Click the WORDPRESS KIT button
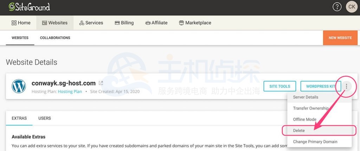The image size is (360, 151). (321, 86)
